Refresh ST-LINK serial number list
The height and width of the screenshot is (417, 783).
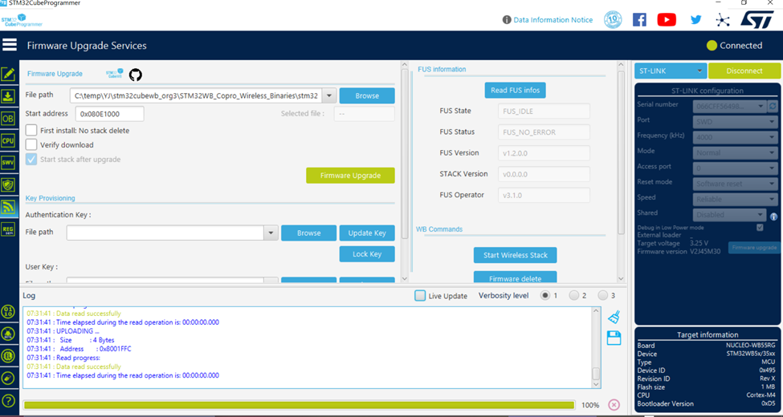tap(773, 106)
